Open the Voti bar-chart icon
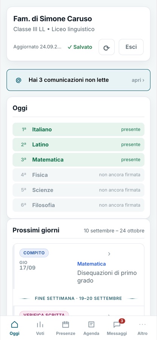157x340 pixels. pos(40,325)
